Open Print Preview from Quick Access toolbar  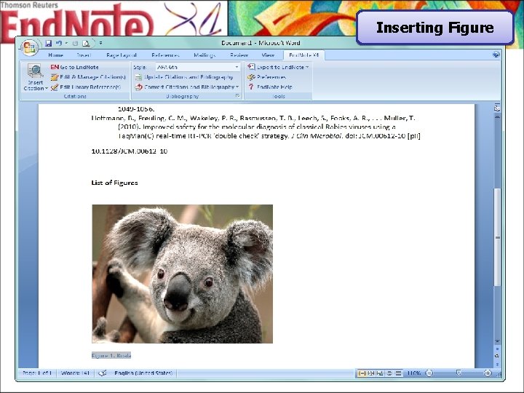86,43
